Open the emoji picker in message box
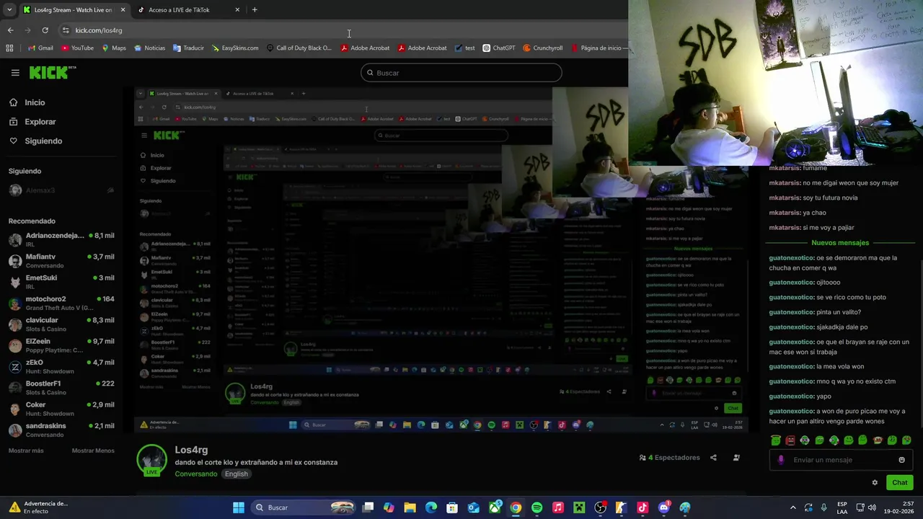 pyautogui.click(x=901, y=460)
